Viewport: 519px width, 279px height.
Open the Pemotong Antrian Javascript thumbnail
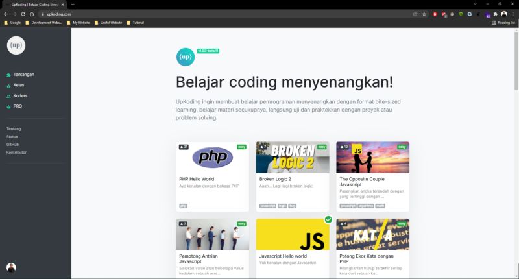pos(213,234)
